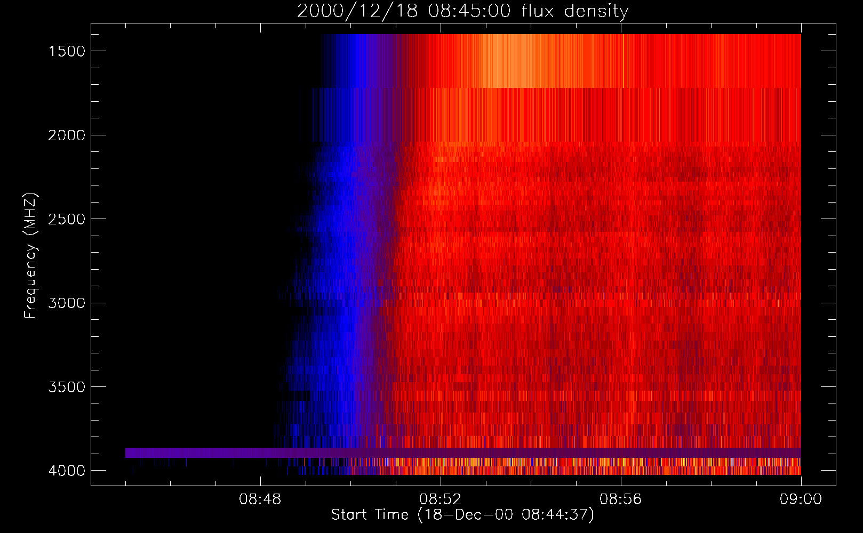This screenshot has width=863, height=533.
Task: Click the 3000 frequency tick label
Action: [x=67, y=303]
